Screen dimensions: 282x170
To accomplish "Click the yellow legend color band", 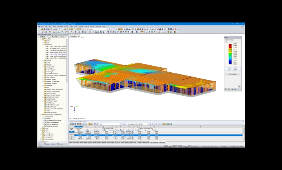I will click(230, 52).
